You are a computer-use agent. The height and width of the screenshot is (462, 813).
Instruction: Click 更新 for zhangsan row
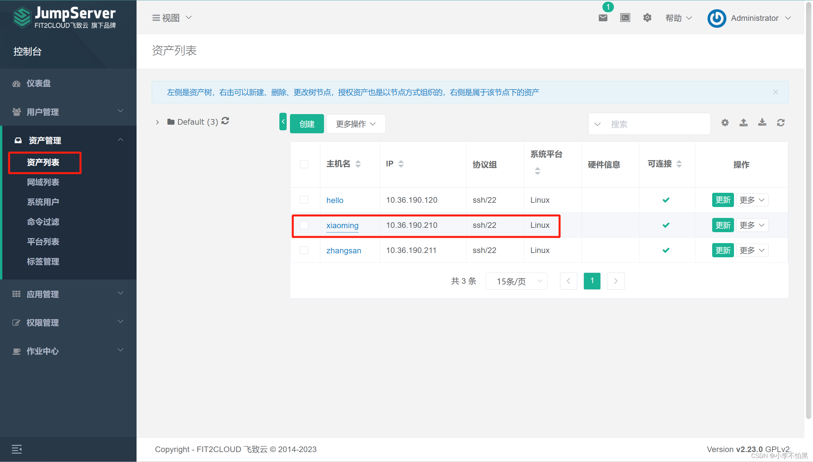[723, 250]
